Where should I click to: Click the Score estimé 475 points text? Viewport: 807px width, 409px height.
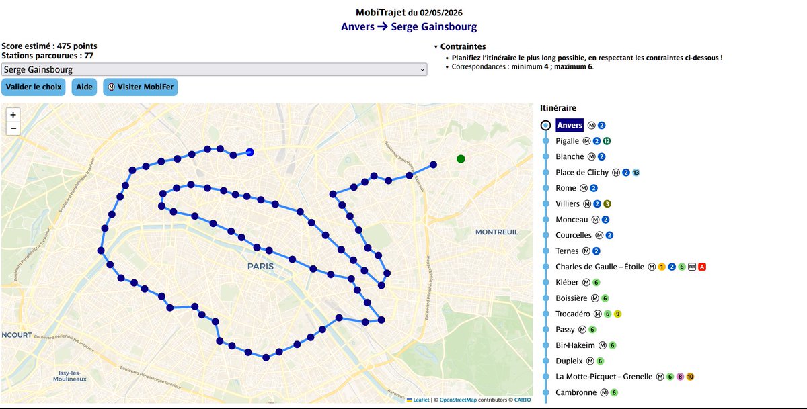click(49, 46)
